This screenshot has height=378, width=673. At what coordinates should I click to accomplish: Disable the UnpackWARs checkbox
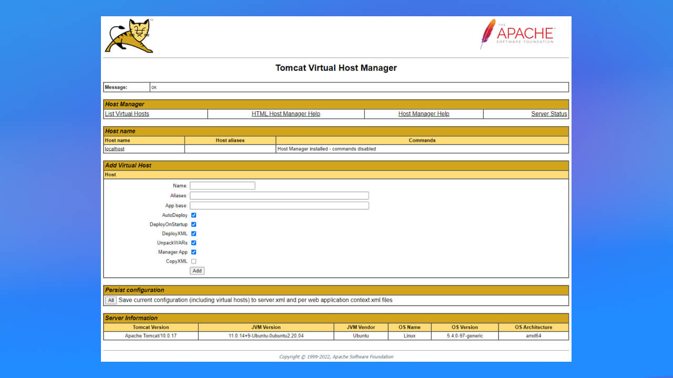tap(193, 243)
